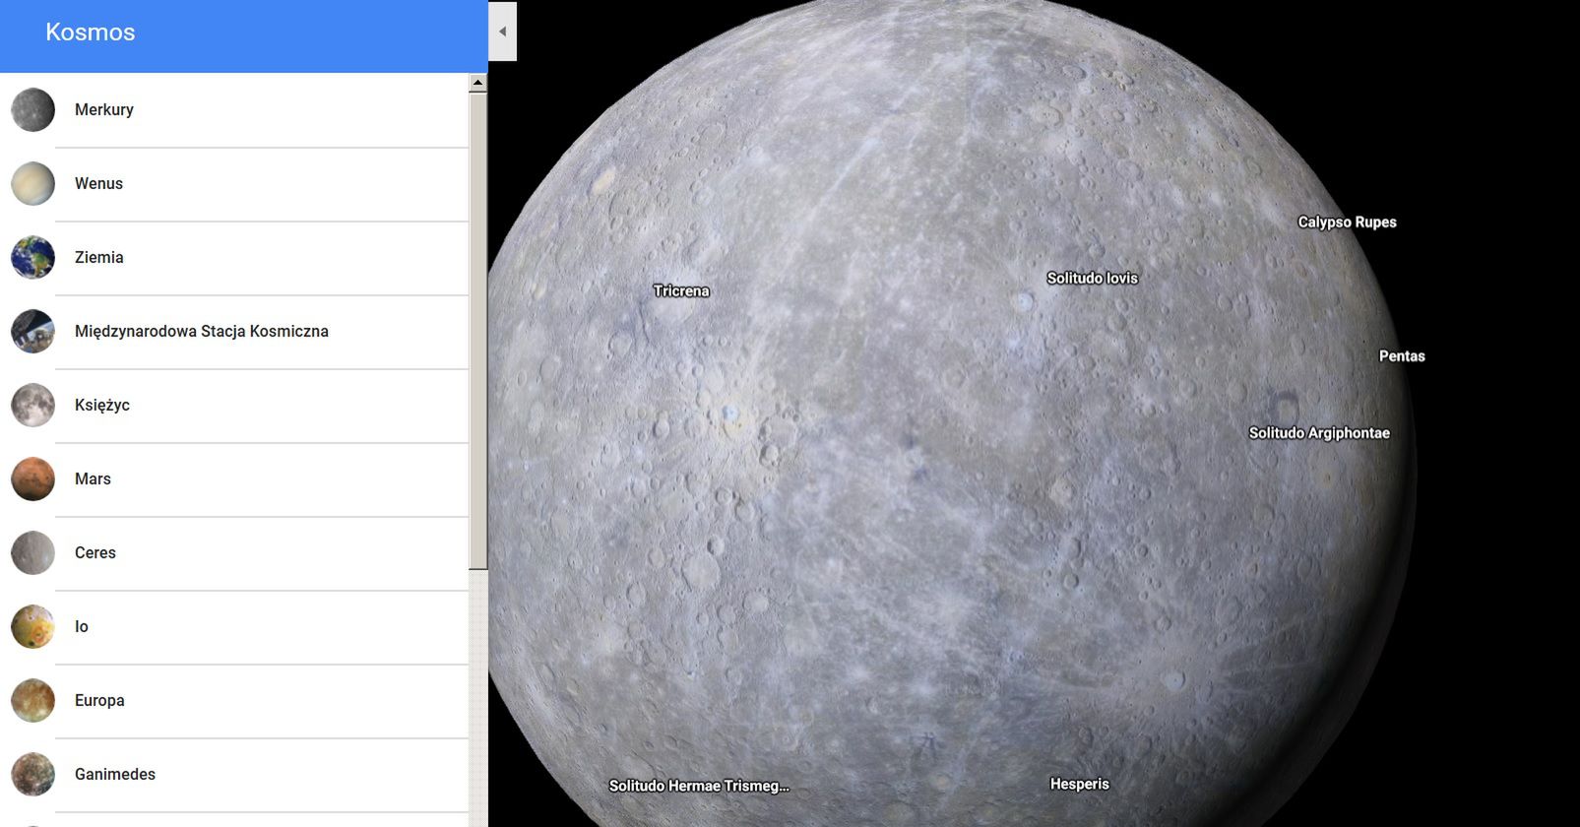
Task: Select Ceres from the list
Action: [x=234, y=552]
